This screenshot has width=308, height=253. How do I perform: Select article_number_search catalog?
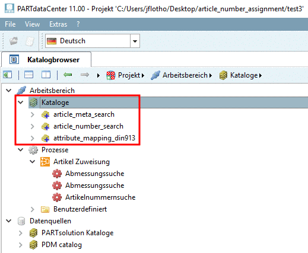pyautogui.click(x=88, y=126)
